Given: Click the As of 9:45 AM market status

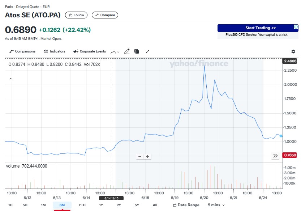Looking at the screenshot, I should [33, 39].
